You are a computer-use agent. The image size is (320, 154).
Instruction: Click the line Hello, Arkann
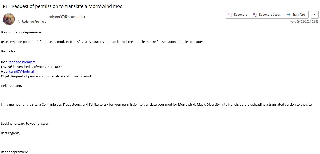coord(11,86)
